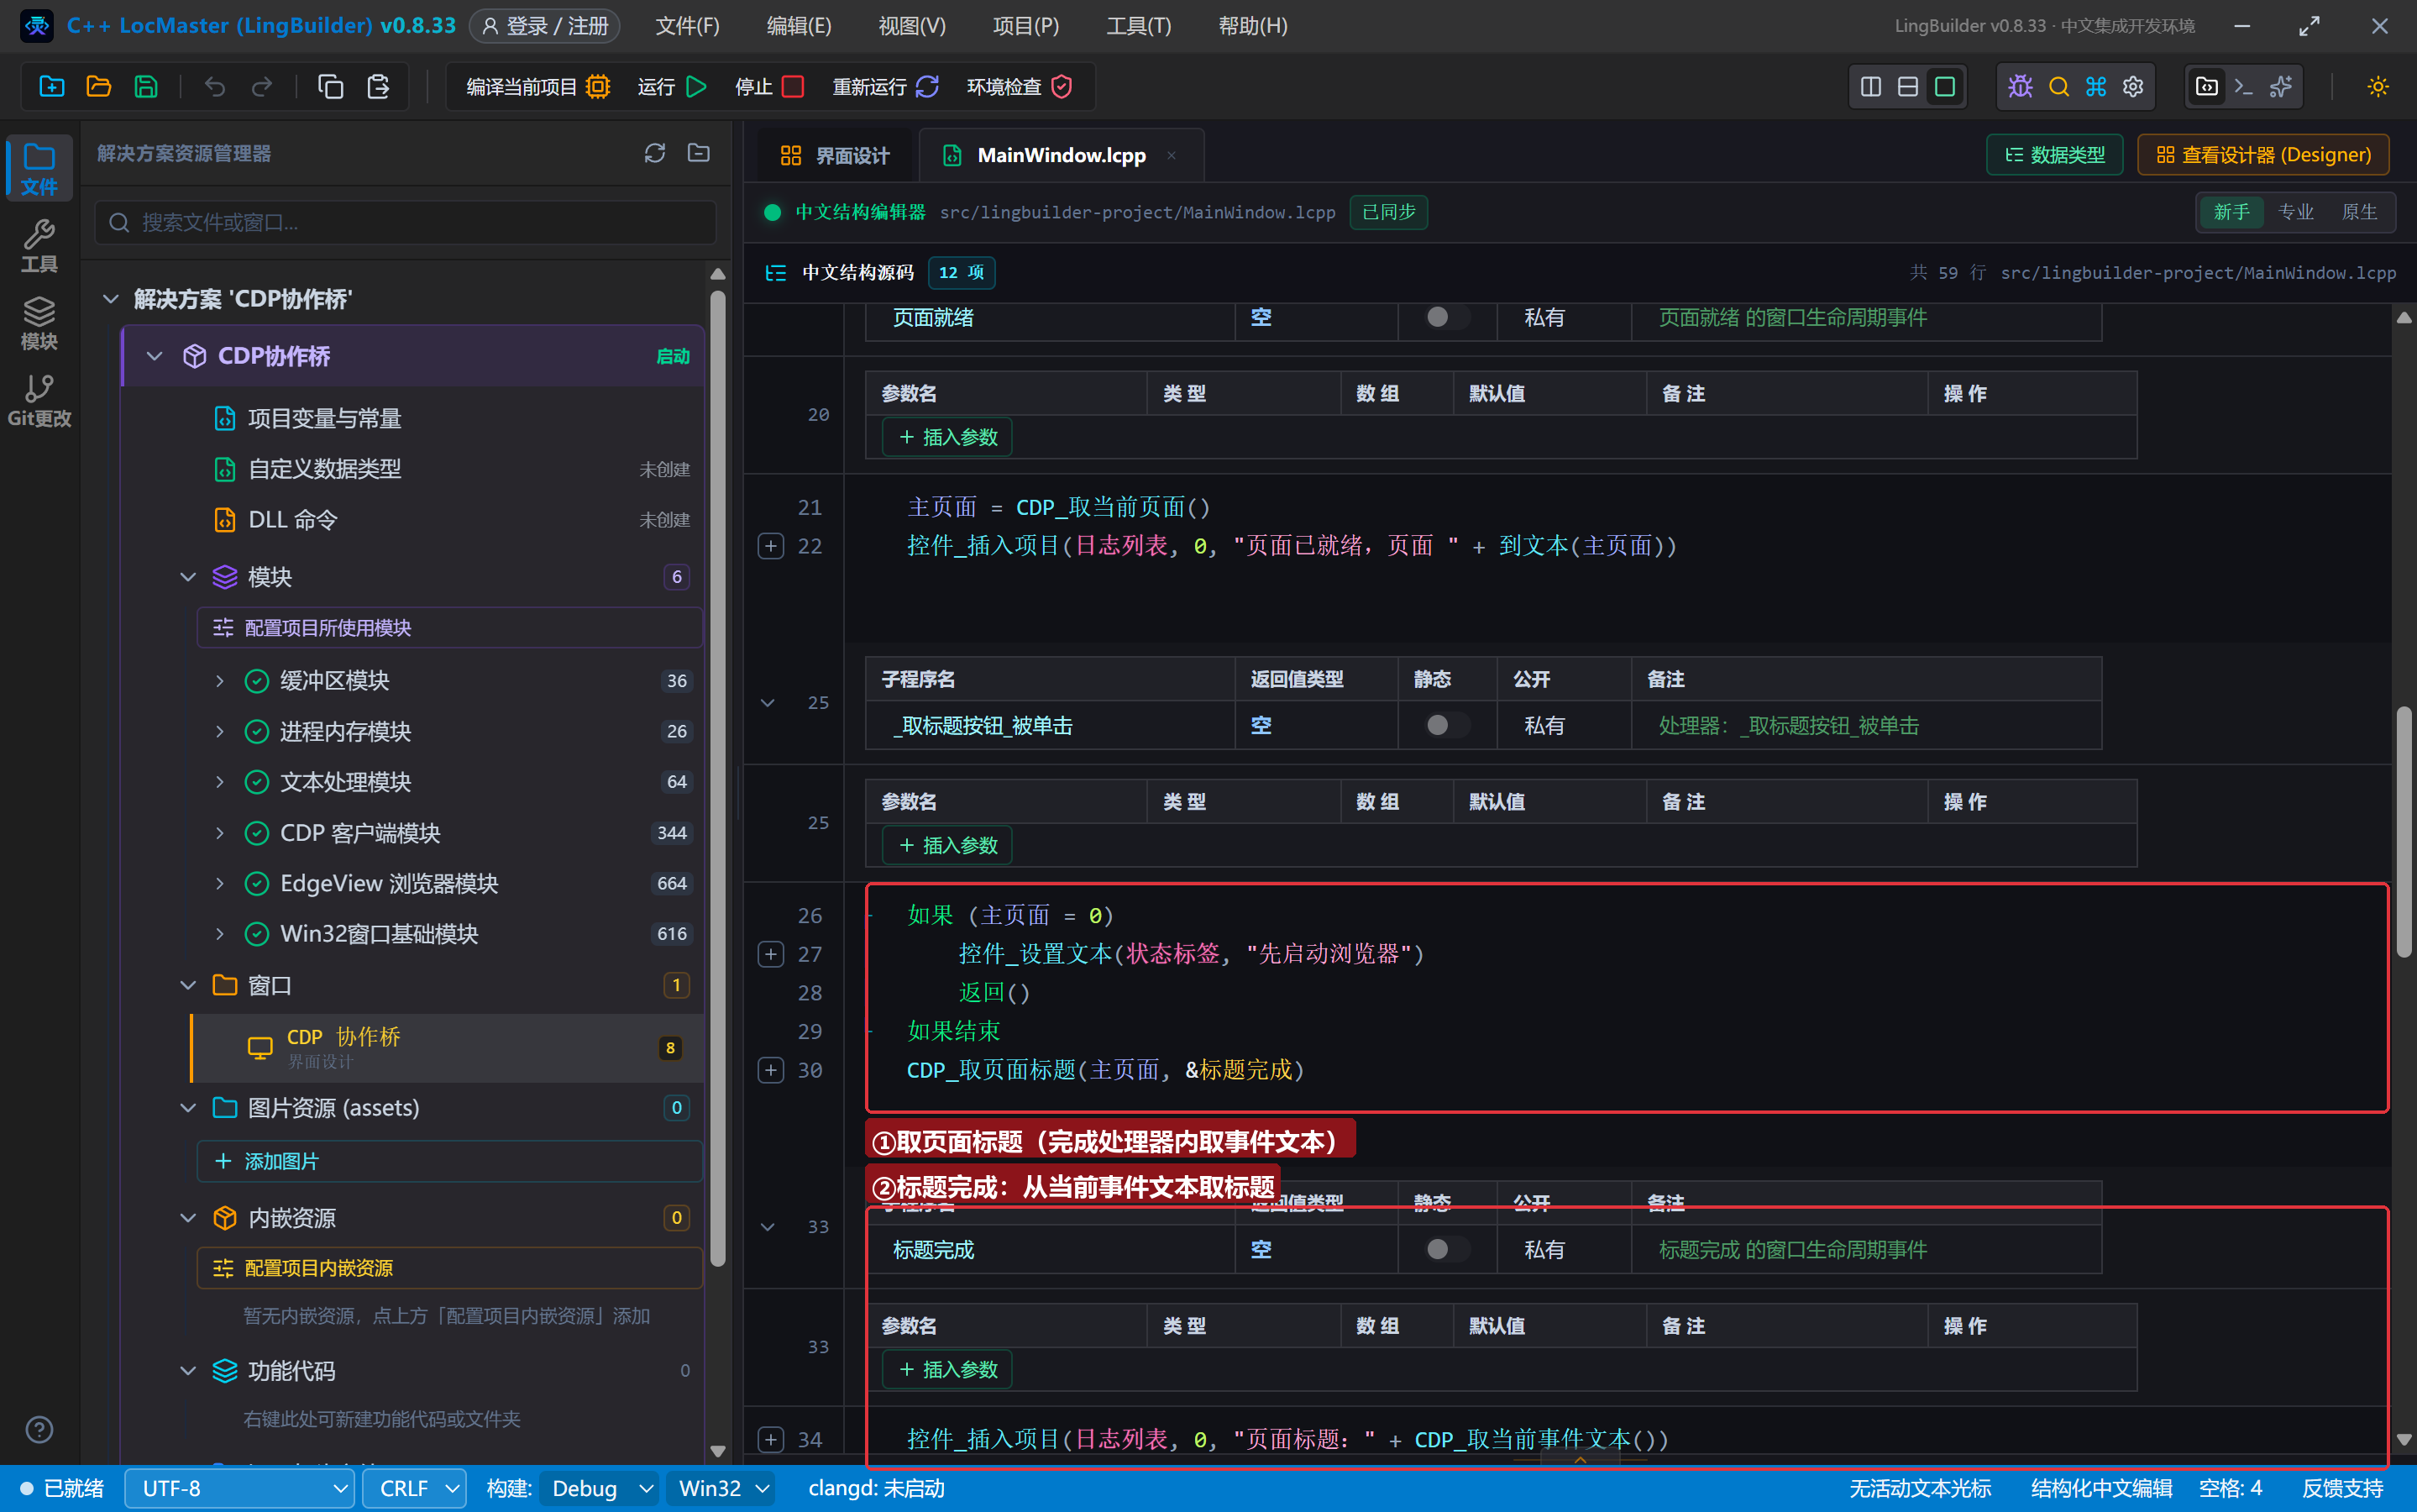Toggle static switch for _取标题按钮_被单击 row
This screenshot has width=2417, height=1512.
click(1446, 725)
